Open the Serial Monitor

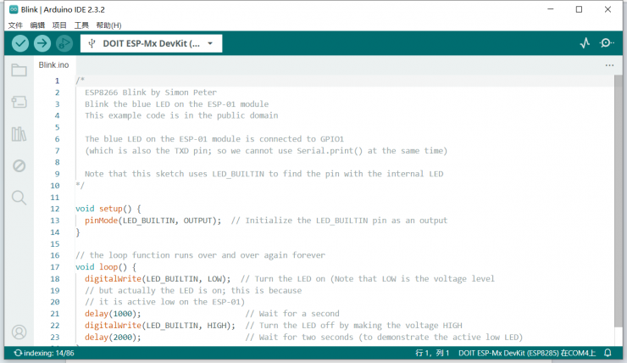[x=607, y=43]
